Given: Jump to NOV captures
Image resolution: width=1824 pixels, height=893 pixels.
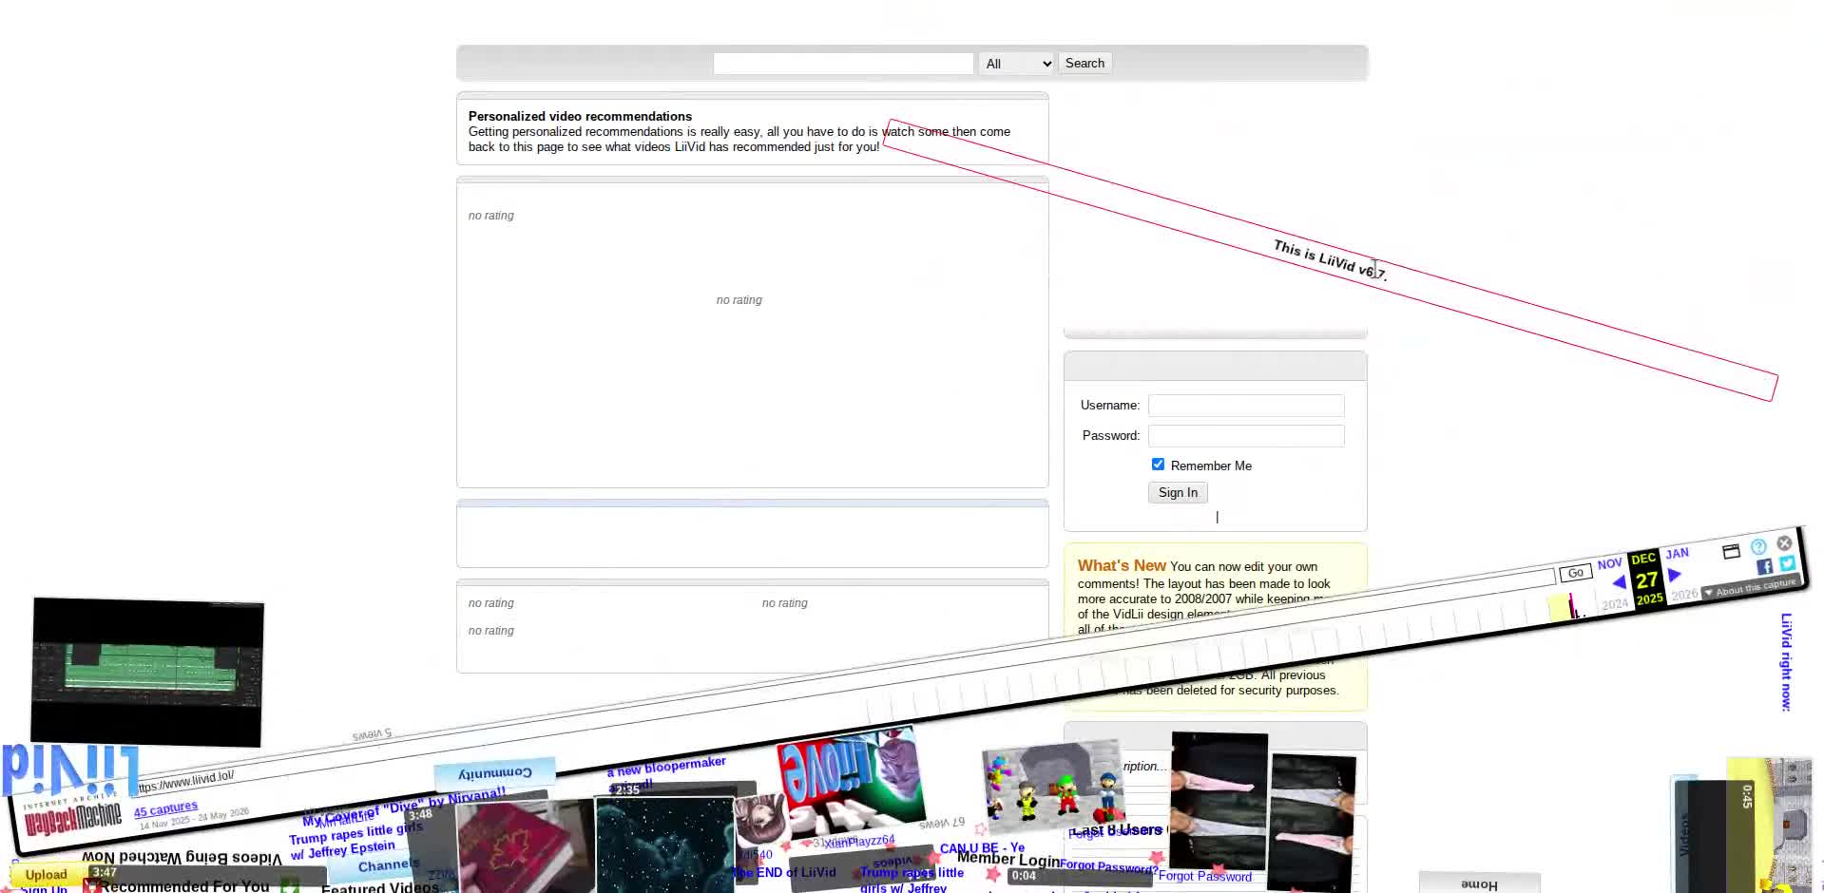Looking at the screenshot, I should pos(1609,564).
